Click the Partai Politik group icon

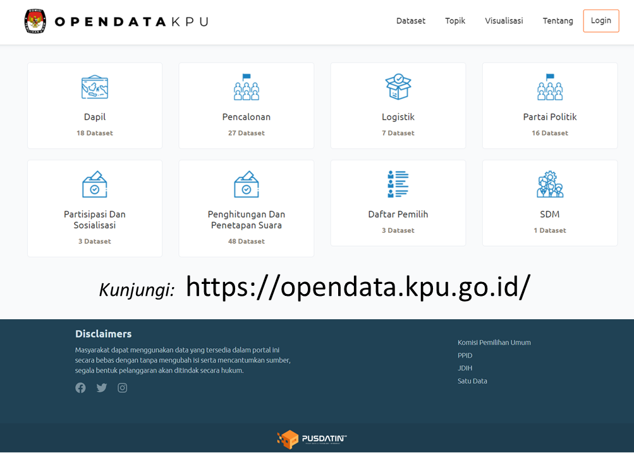(550, 88)
